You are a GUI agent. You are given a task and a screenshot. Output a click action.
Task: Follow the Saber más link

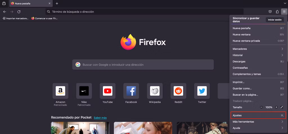(100, 118)
